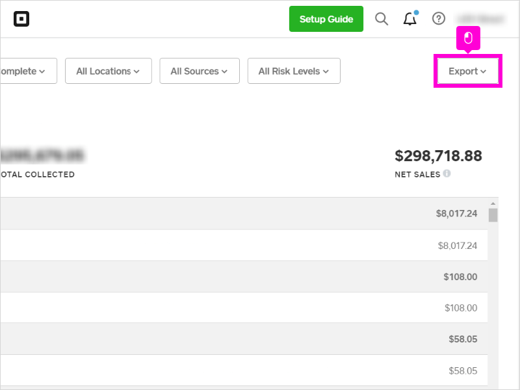
Task: Open the Setup Guide
Action: point(326,19)
